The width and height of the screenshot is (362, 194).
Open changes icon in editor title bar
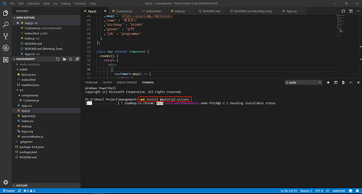pyautogui.click(x=343, y=11)
